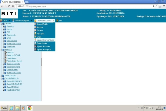Screen dimensions: 166x111
Task: Click the Agenda do Usuário calendar icon
Action: click(35, 46)
